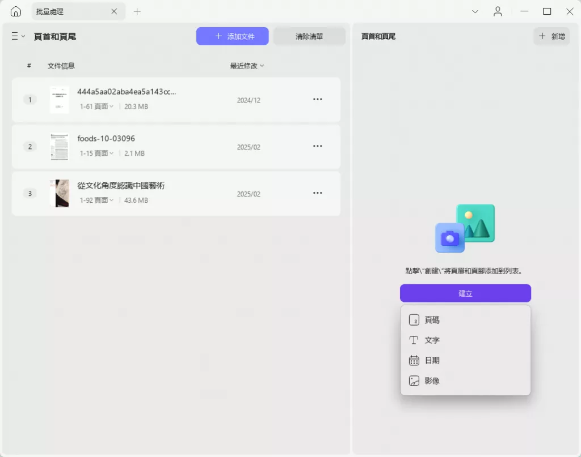Click row number 1 badge
Screen dimensions: 581x457
tap(30, 100)
